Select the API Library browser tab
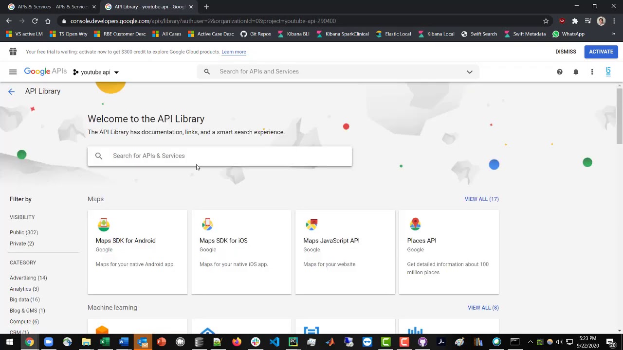Image resolution: width=623 pixels, height=350 pixels. (x=149, y=7)
